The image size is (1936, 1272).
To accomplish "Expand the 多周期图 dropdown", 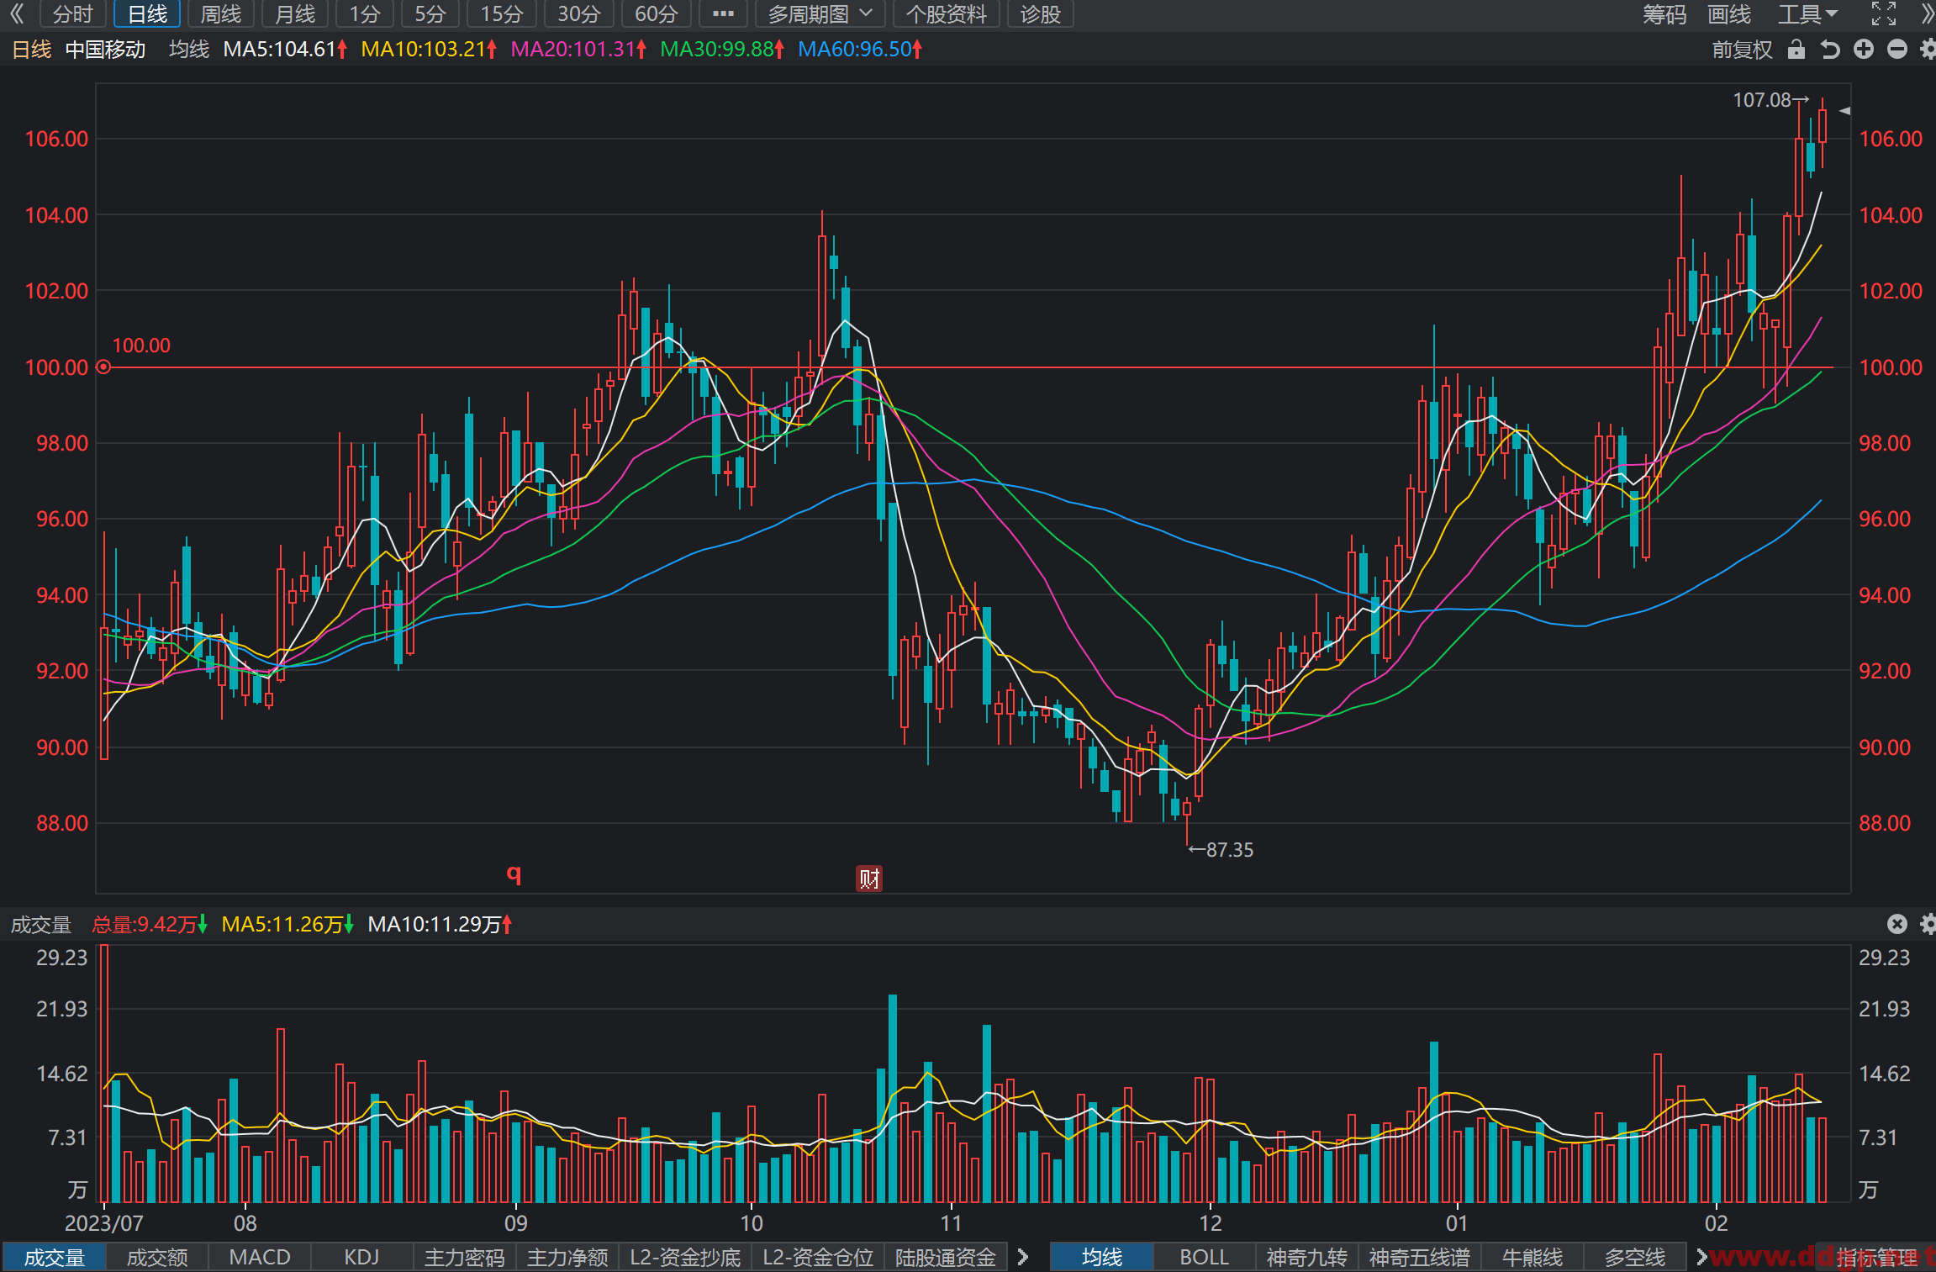I will coord(820,13).
